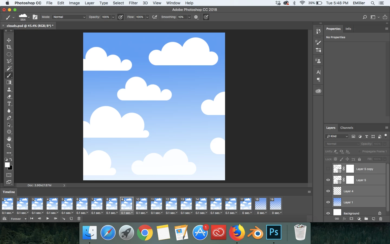Select timeline frame 1 thumbnail
Screen dimensions: 390x244
pos(8,204)
